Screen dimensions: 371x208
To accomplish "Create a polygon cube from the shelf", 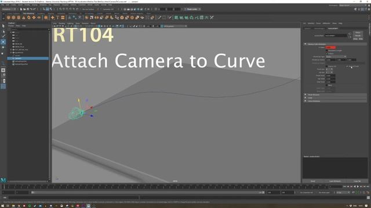I will tap(13, 17).
